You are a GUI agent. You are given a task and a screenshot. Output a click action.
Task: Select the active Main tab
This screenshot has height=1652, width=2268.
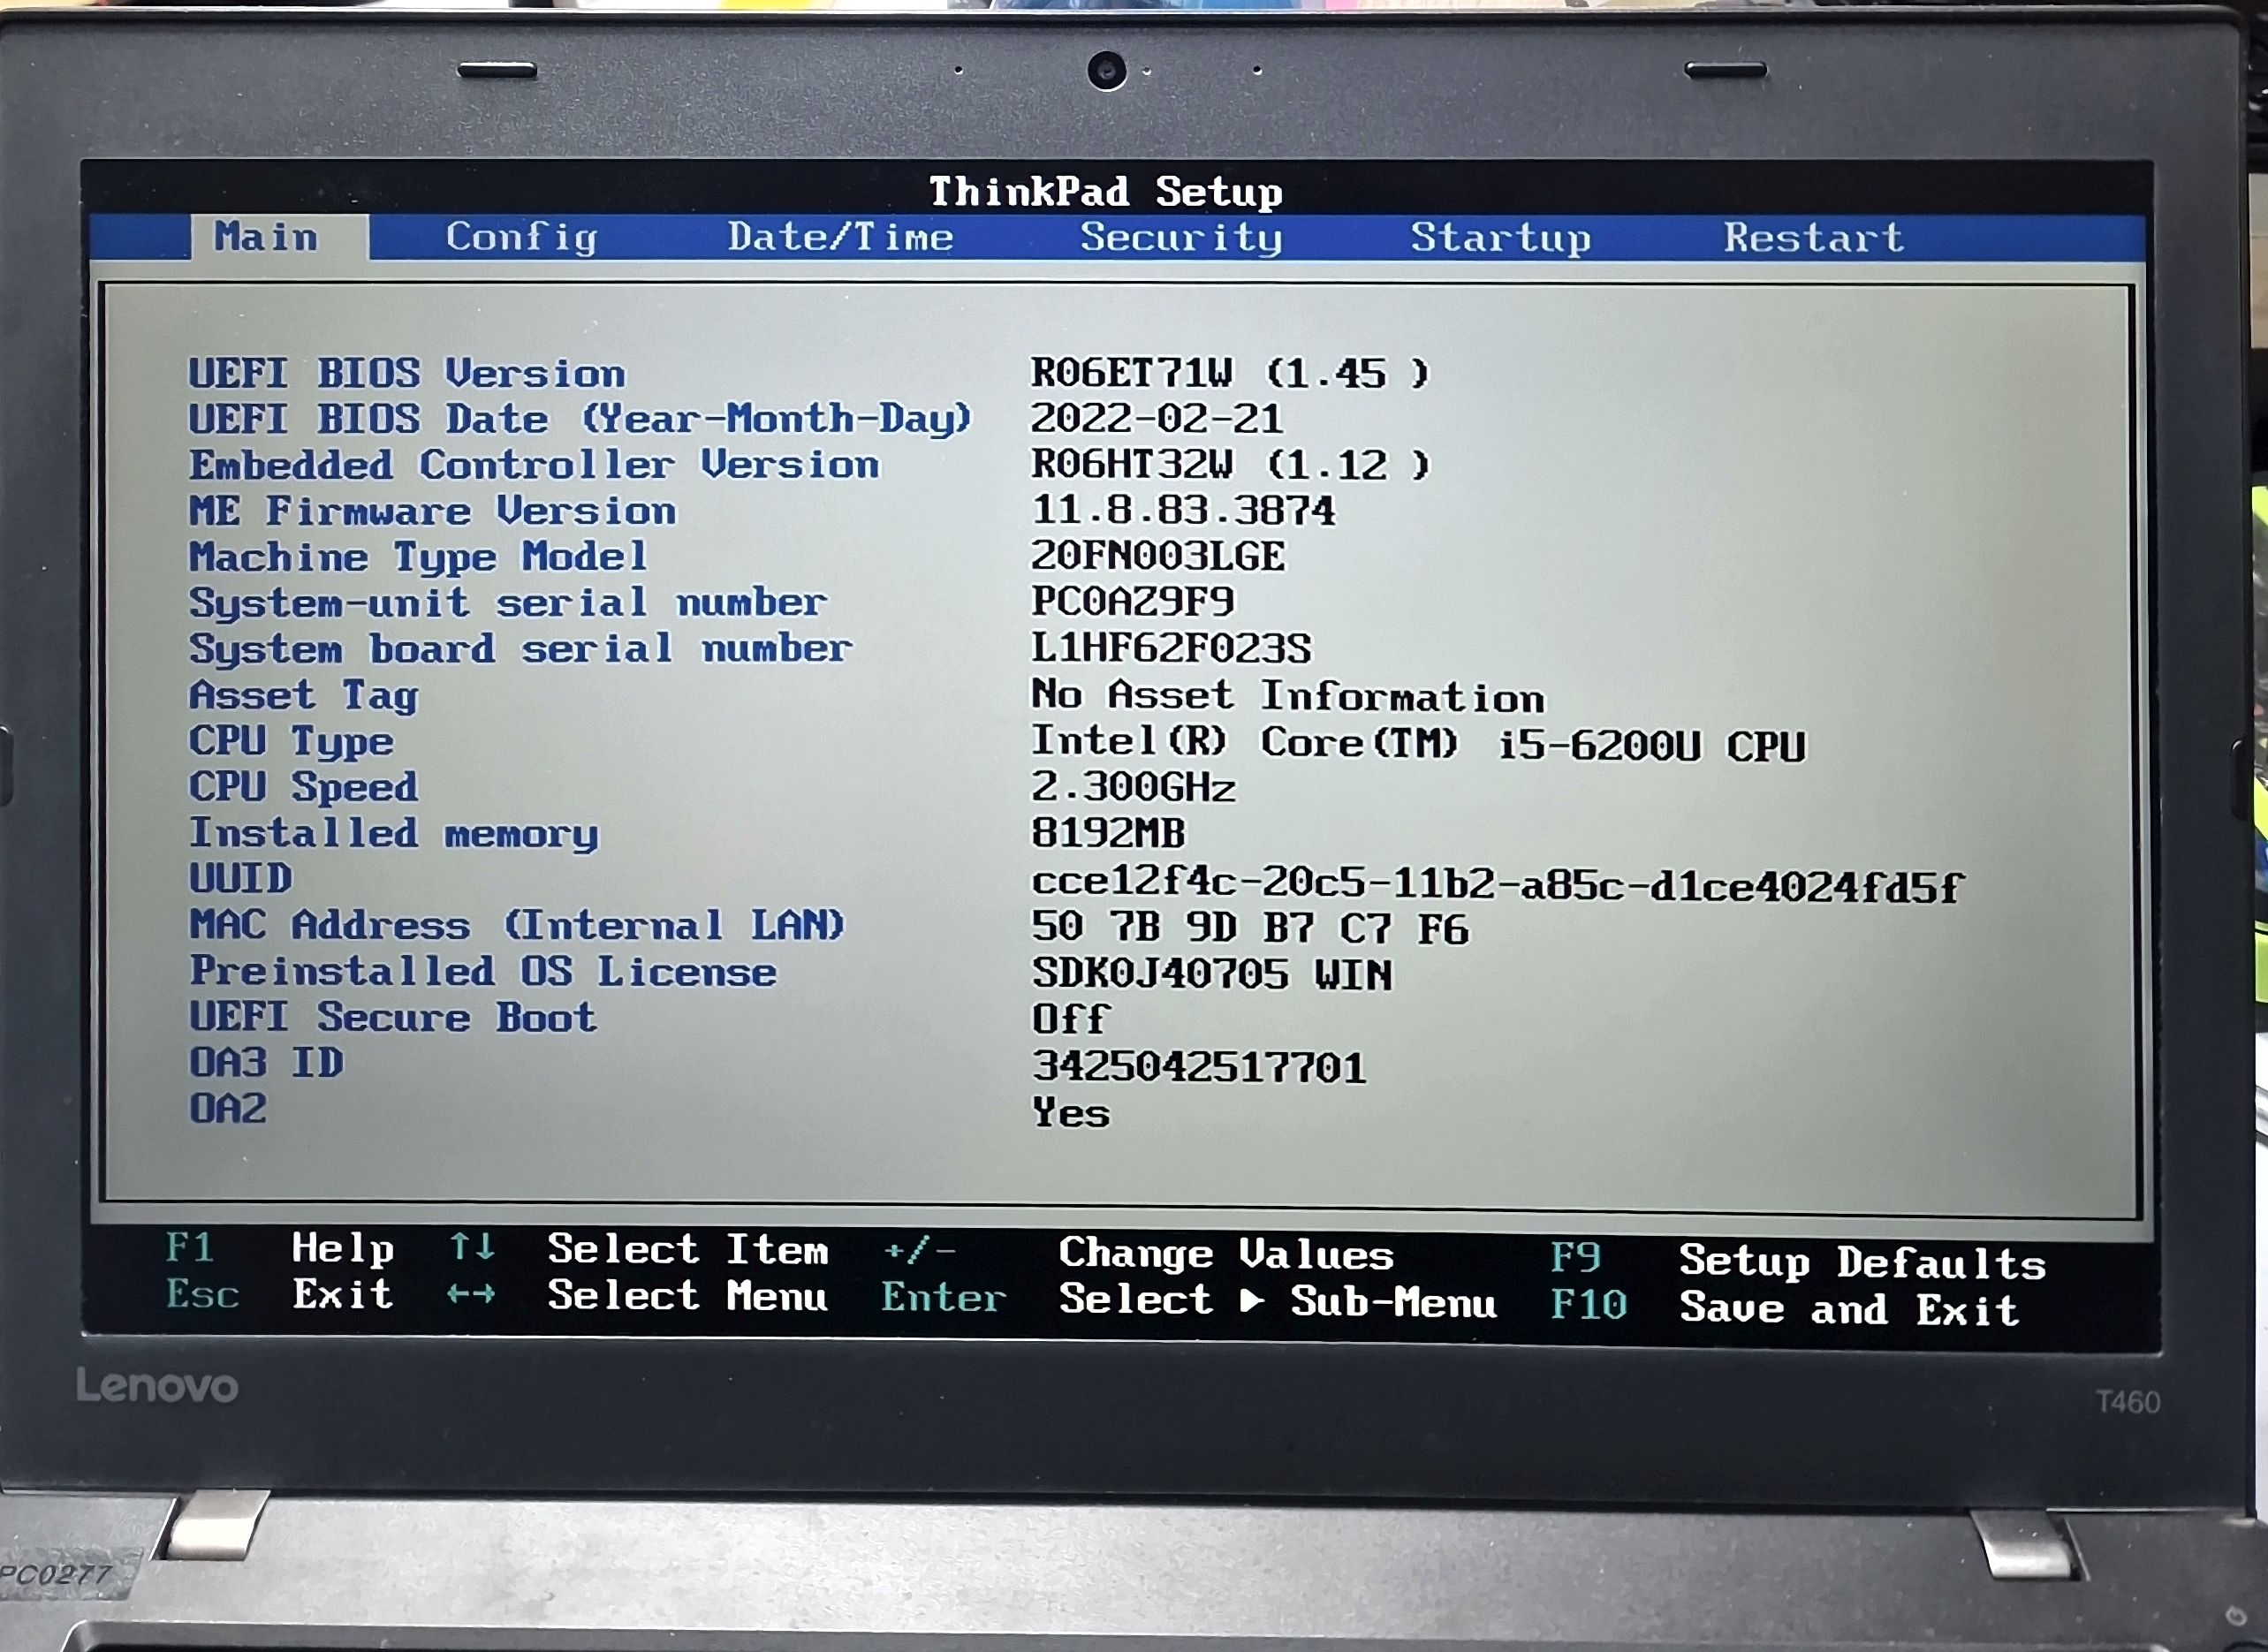point(266,237)
